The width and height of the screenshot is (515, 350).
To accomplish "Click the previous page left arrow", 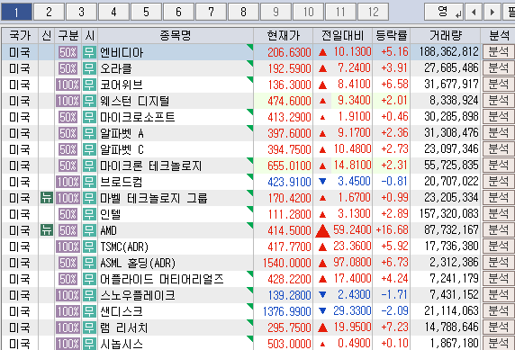I will (x=474, y=13).
